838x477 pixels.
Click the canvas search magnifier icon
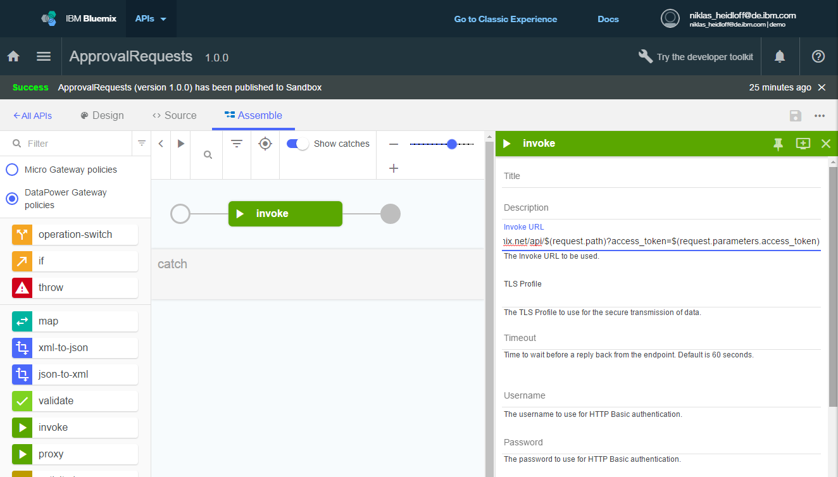click(208, 154)
